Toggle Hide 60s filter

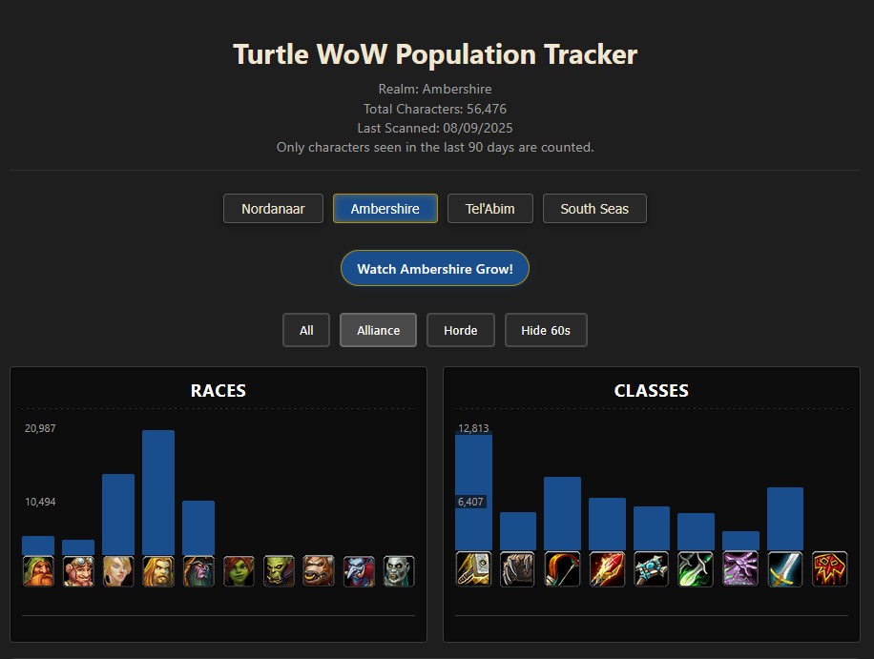click(546, 330)
